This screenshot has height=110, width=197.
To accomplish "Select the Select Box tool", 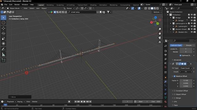I will 3,18.
